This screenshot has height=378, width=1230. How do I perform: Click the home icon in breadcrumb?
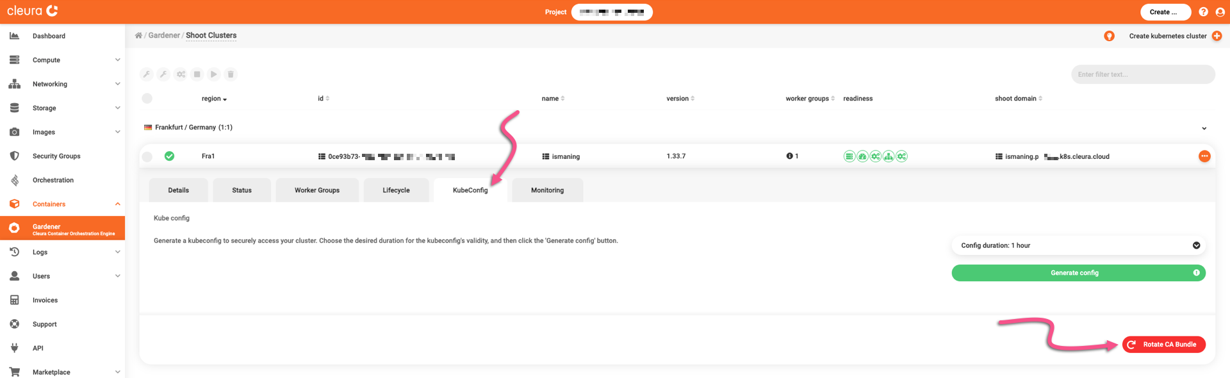click(x=138, y=36)
